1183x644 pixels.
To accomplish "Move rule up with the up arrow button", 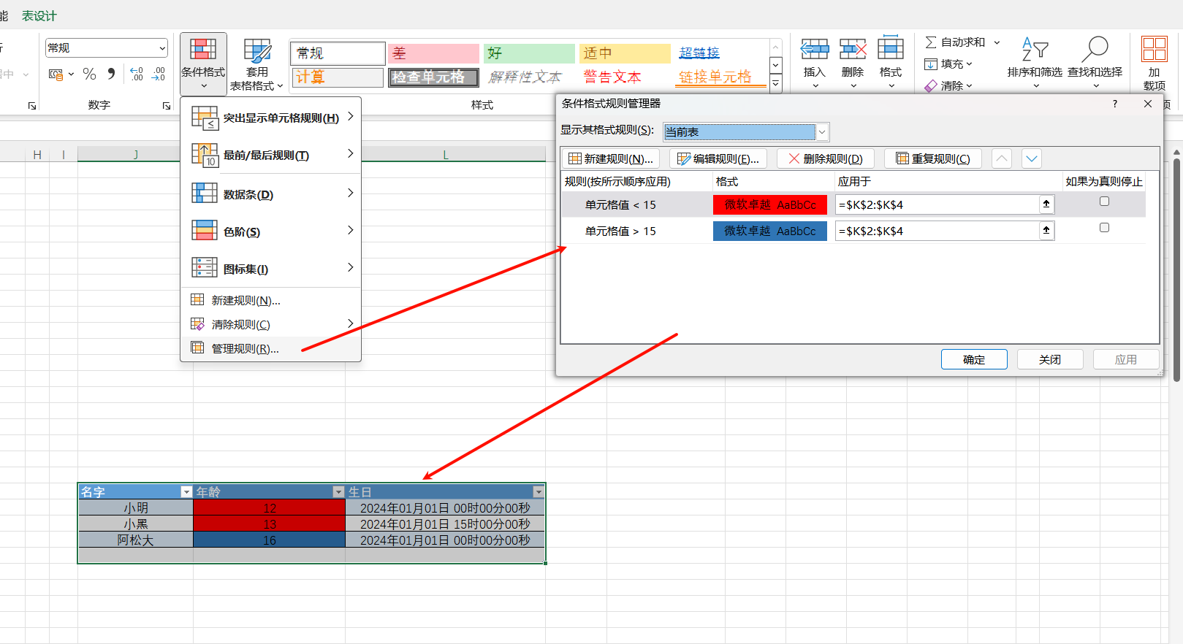I will click(1002, 158).
